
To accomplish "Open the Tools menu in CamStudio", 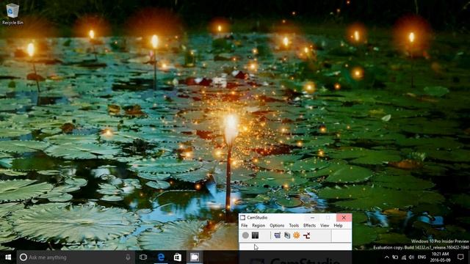I will click(x=294, y=225).
